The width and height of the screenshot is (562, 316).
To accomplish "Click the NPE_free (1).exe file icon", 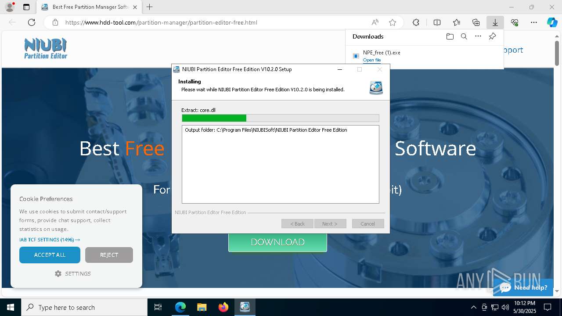I will pyautogui.click(x=356, y=56).
